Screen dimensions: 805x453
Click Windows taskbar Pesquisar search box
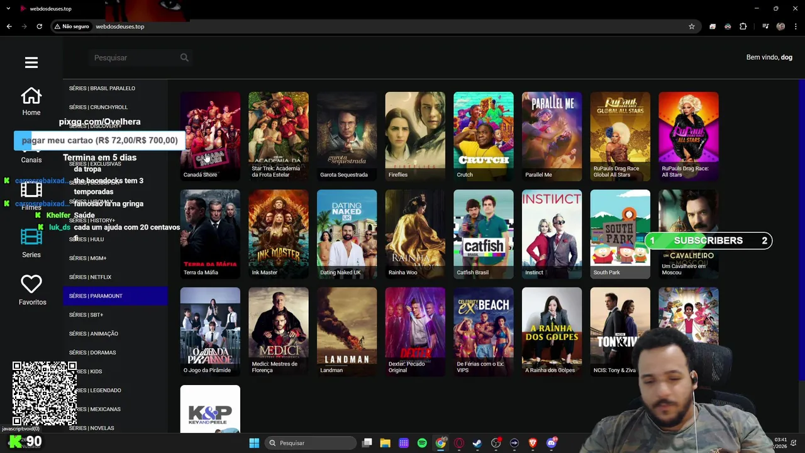311,443
